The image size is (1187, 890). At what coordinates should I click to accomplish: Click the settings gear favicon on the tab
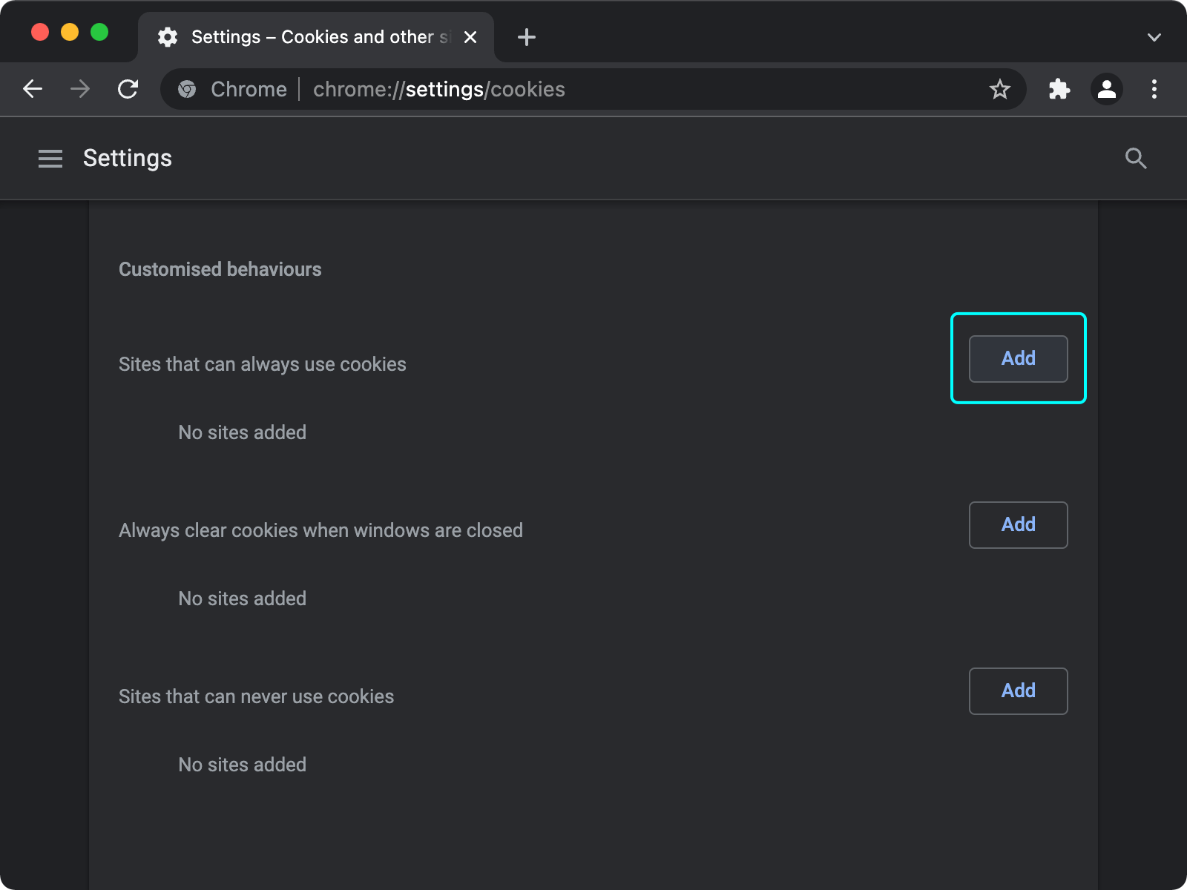coord(168,36)
